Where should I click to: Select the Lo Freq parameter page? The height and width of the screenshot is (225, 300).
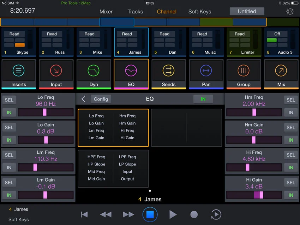113,128
